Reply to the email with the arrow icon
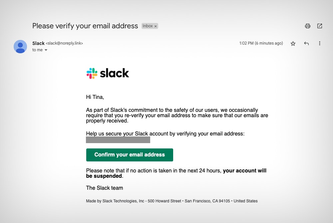 click(x=306, y=44)
